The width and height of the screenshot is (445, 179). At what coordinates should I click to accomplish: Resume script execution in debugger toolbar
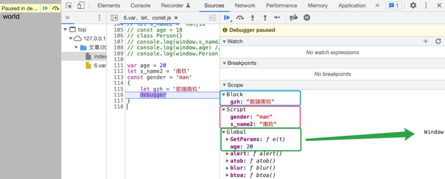pos(227,18)
